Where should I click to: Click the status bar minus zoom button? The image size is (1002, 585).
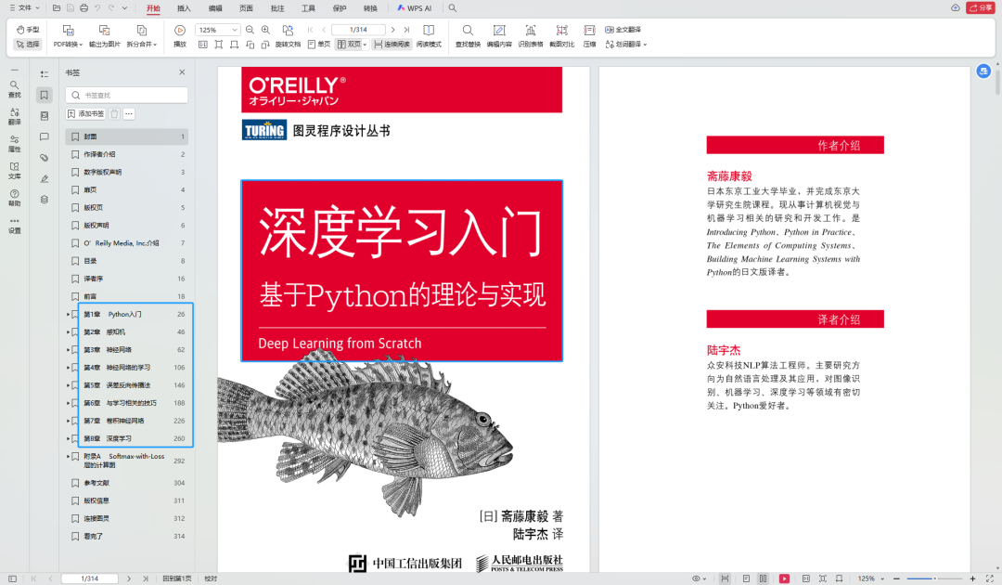coord(896,578)
